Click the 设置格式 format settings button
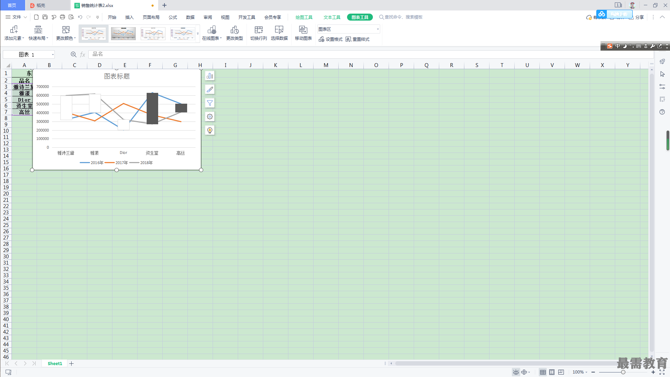 point(331,39)
